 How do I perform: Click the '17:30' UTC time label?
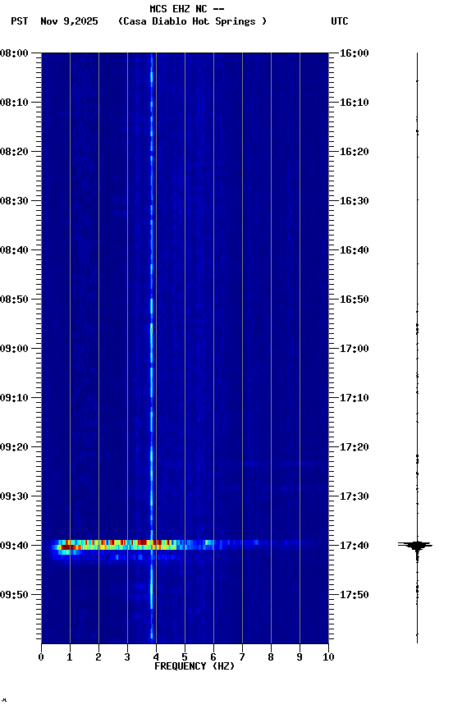[355, 496]
